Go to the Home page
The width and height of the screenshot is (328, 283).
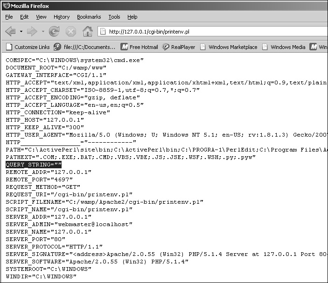[87, 31]
